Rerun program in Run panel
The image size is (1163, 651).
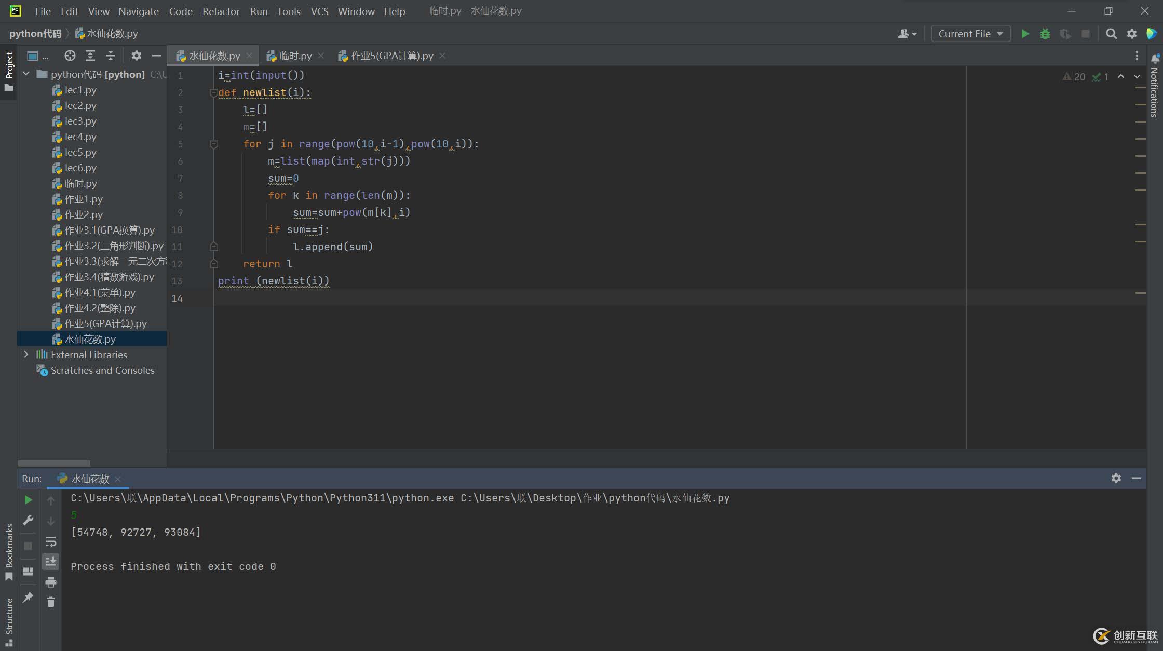click(x=29, y=500)
